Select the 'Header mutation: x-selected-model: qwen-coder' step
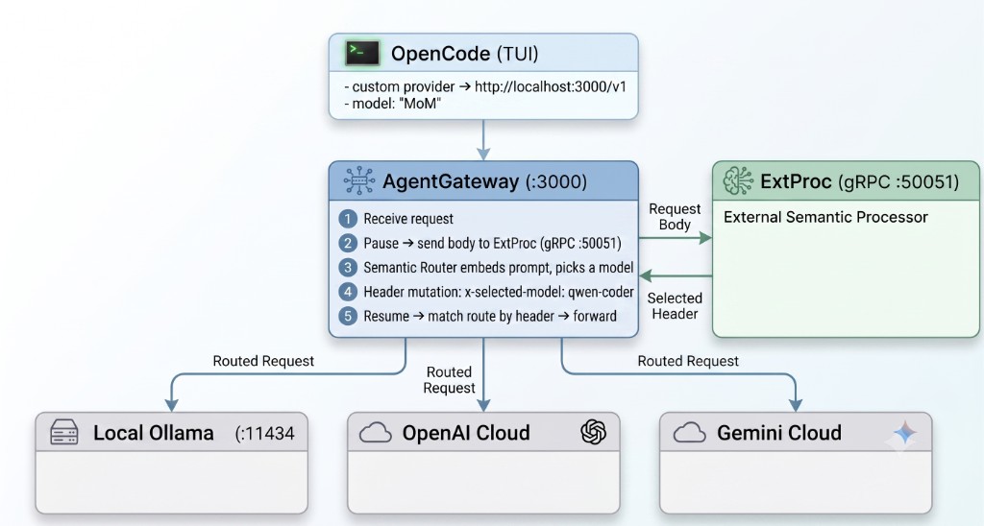This screenshot has height=526, width=984. (x=499, y=292)
